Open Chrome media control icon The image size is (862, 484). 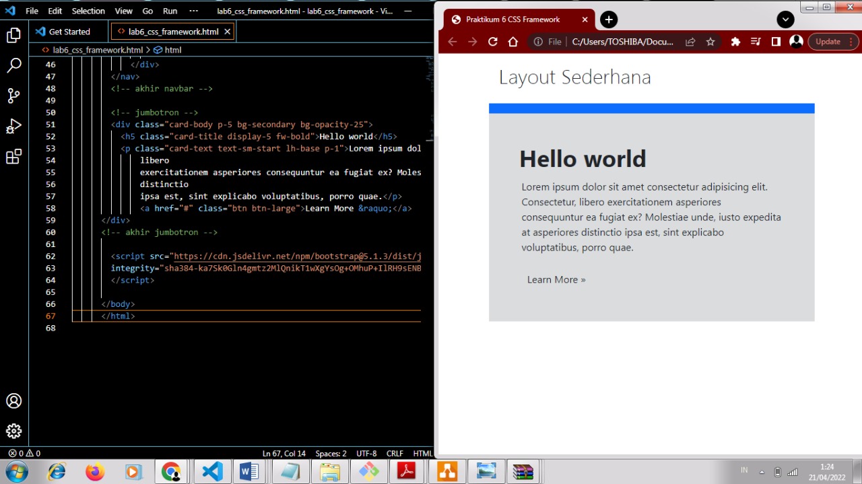[x=756, y=42]
